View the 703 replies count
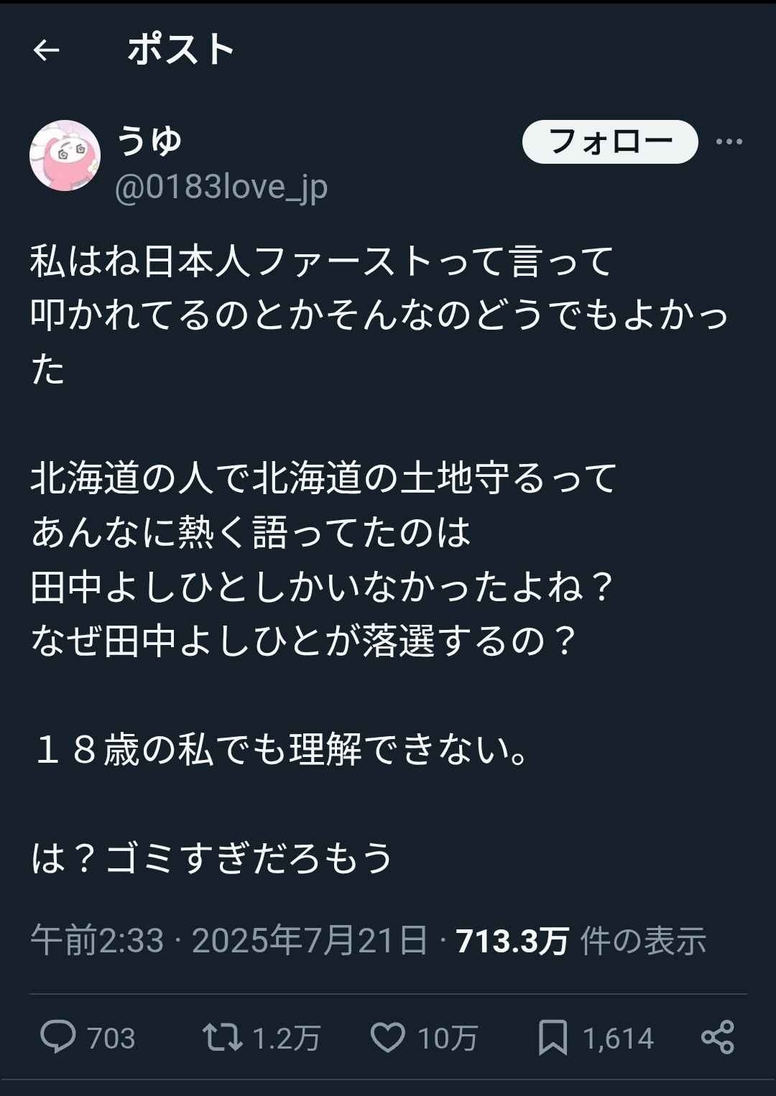The height and width of the screenshot is (1096, 776). (111, 1039)
